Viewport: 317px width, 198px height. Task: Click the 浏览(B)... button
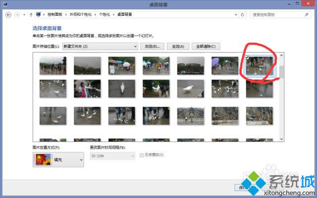pyautogui.click(x=152, y=46)
